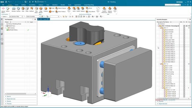Expand Assembly Navigator Dependencies section
The image size is (192, 108).
click(x=163, y=103)
